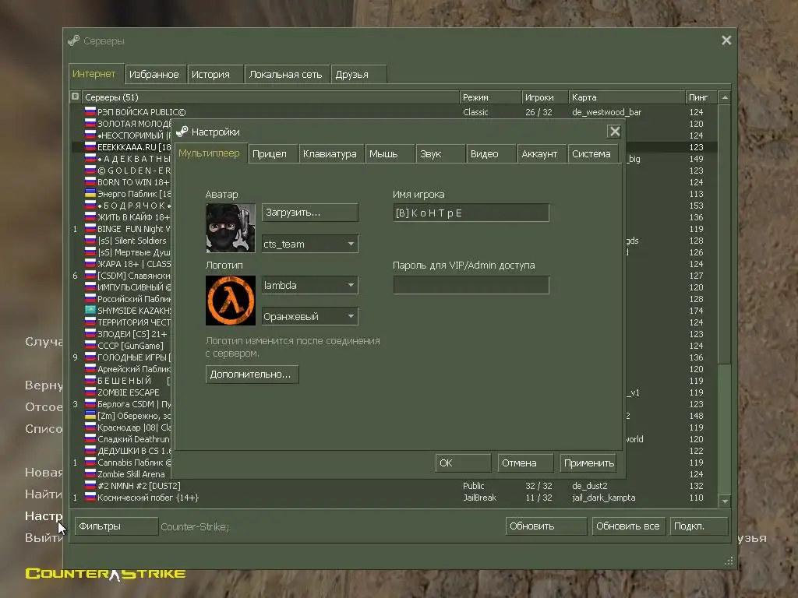Switch to the История servers tab
This screenshot has width=798, height=598.
(x=214, y=74)
